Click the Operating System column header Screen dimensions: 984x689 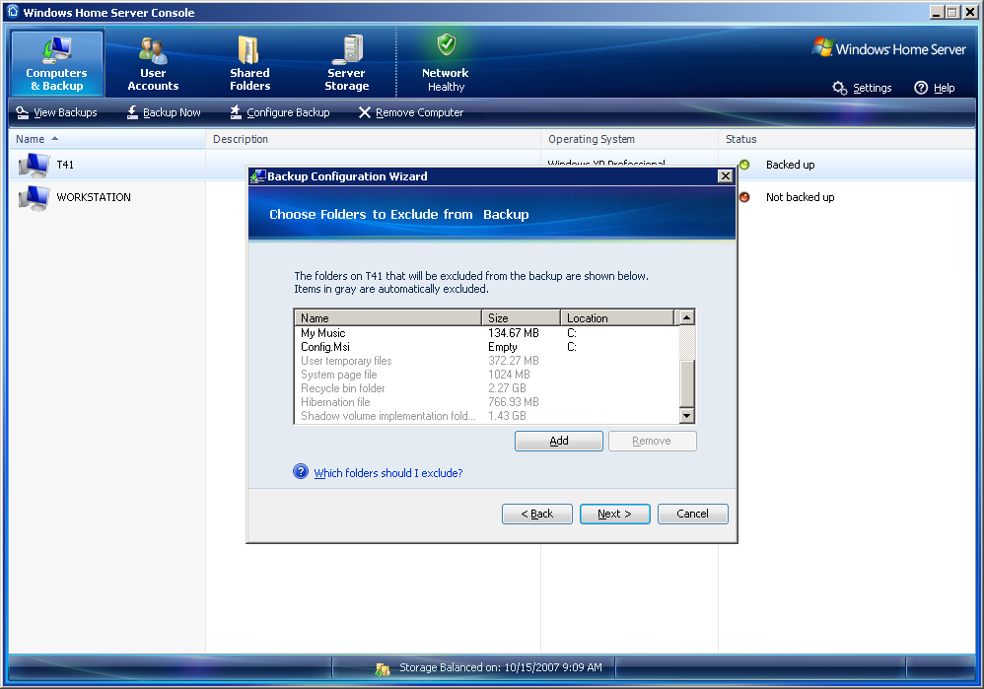click(629, 139)
